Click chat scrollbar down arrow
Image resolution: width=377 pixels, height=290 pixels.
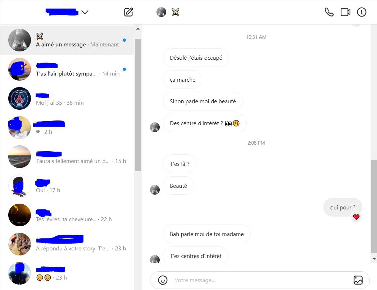(374, 259)
